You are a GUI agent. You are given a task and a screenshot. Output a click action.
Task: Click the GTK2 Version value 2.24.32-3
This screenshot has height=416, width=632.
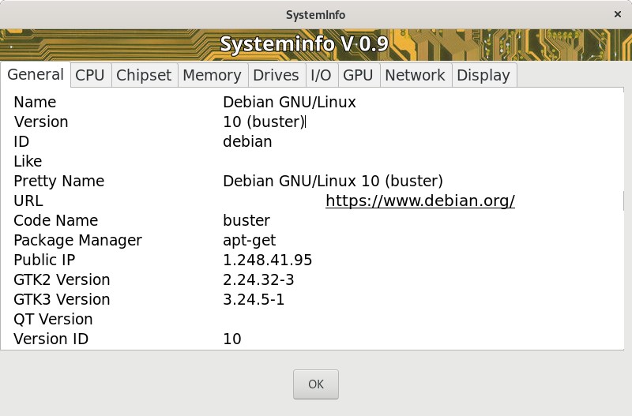pos(258,280)
